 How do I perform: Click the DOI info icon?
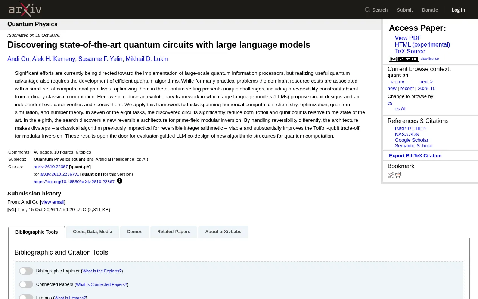point(119,181)
